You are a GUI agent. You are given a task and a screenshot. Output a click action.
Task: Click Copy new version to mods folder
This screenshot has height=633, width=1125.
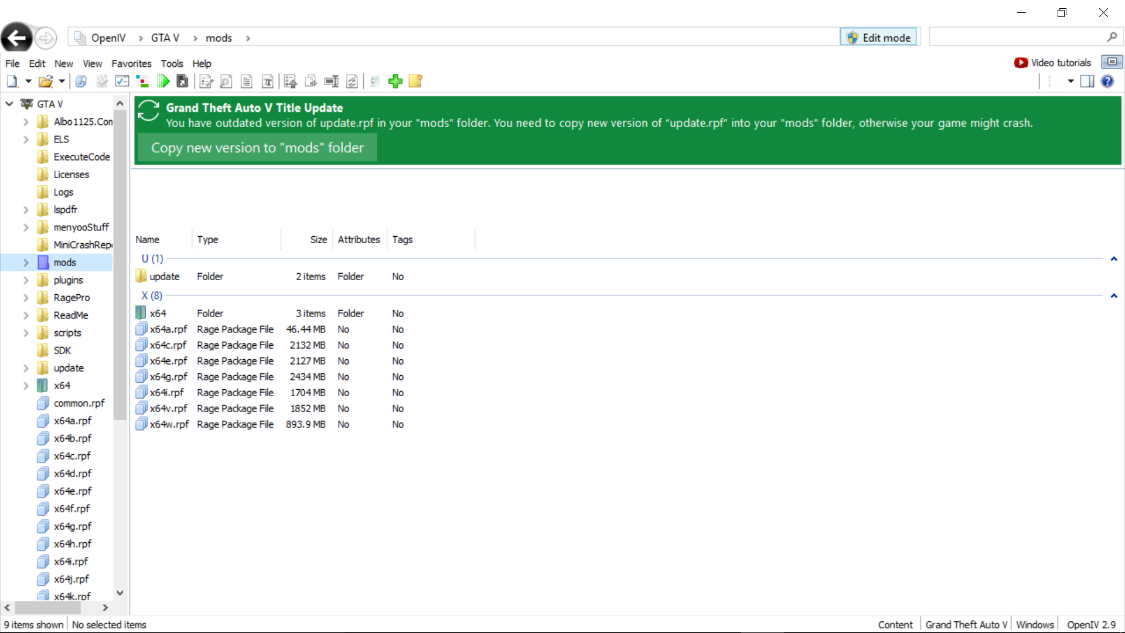click(257, 148)
